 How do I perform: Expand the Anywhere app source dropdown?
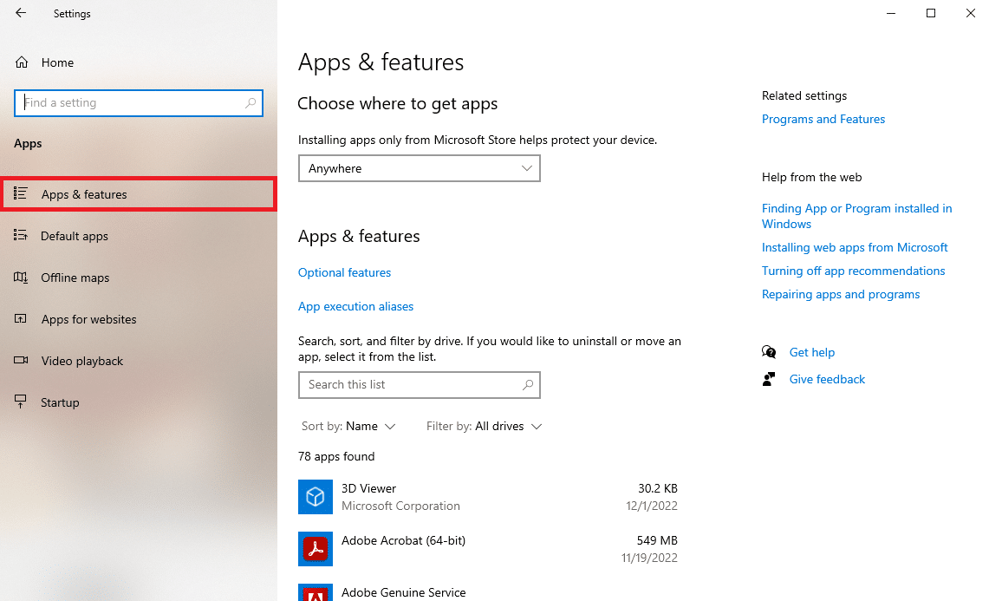pyautogui.click(x=419, y=168)
